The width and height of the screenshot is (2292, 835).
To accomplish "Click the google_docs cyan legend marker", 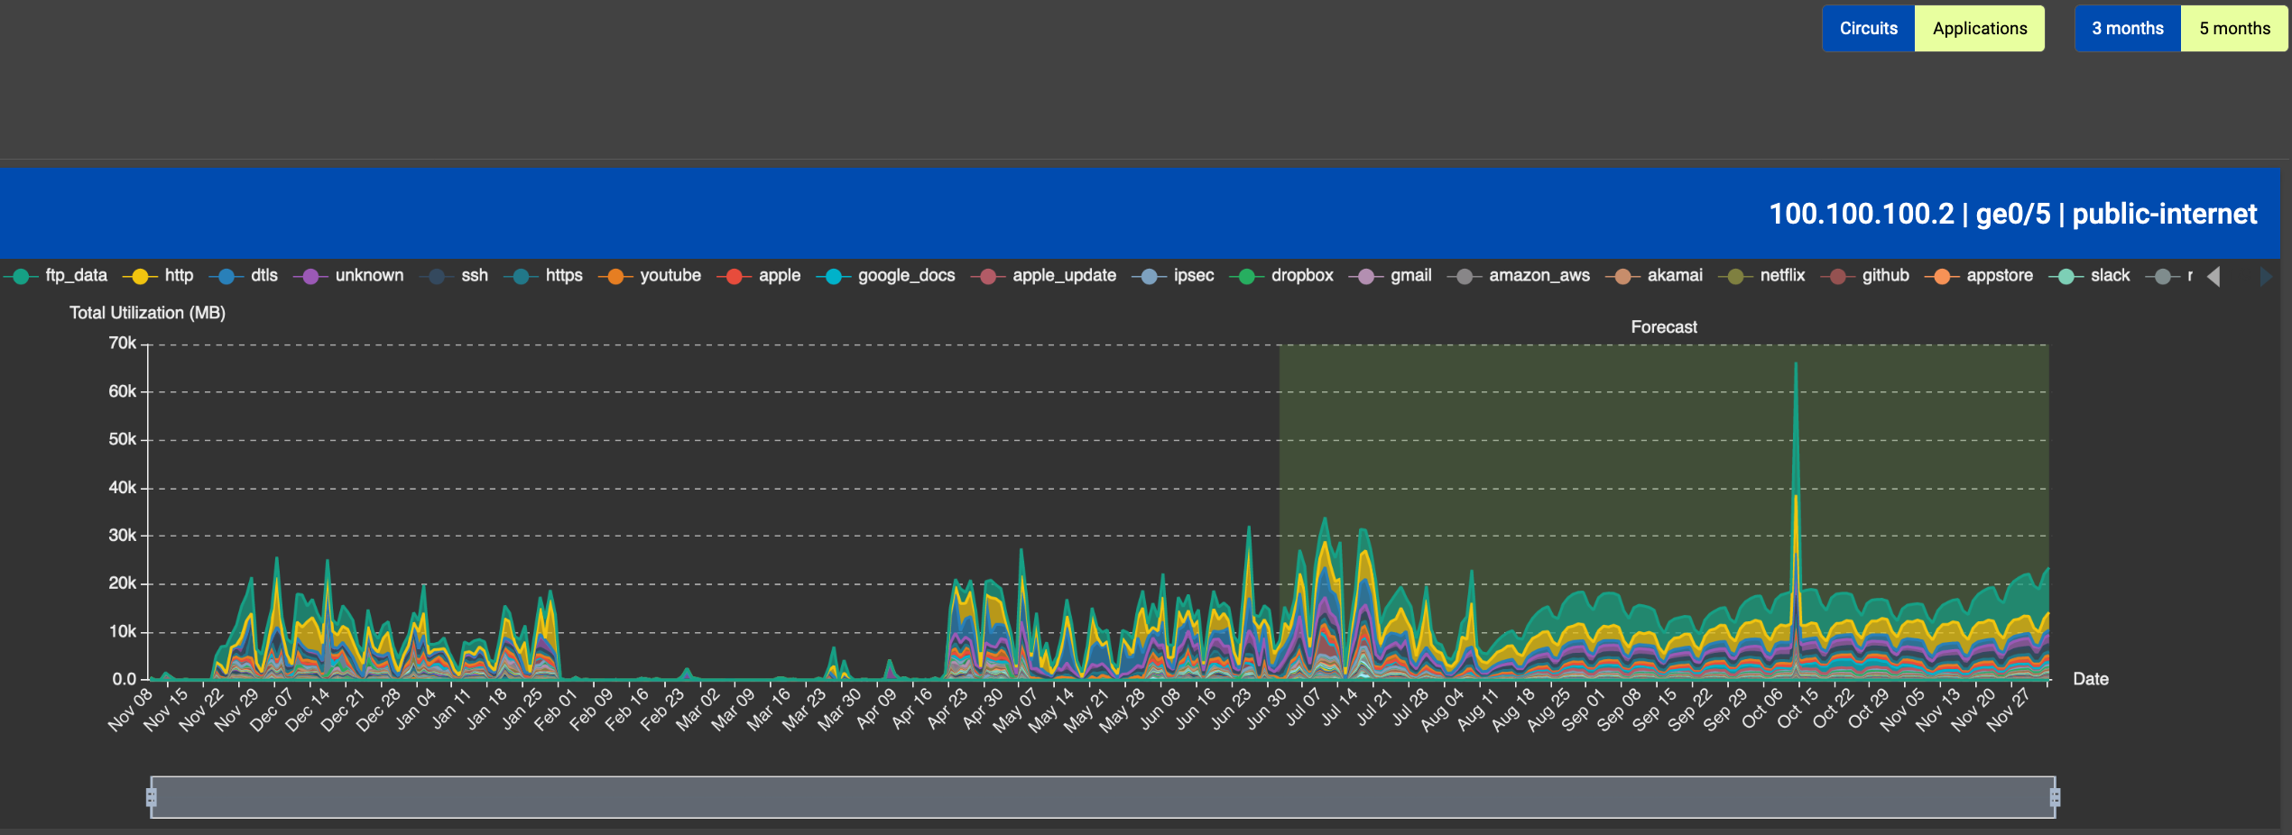I will [834, 276].
